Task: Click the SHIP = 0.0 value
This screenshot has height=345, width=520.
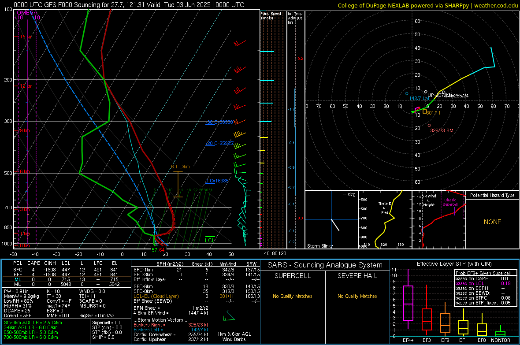Action: click(102, 338)
